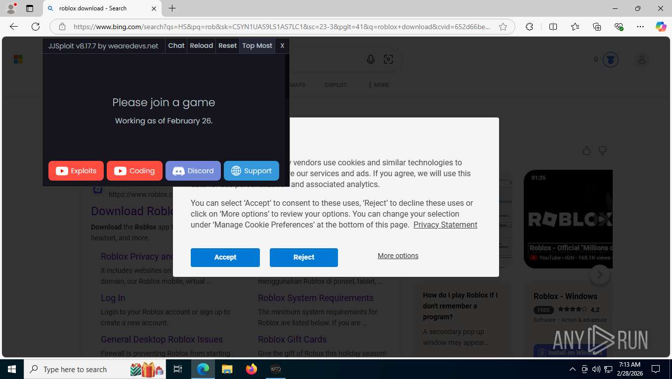Like the result with thumbs up
The width and height of the screenshot is (672, 379).
[587, 151]
